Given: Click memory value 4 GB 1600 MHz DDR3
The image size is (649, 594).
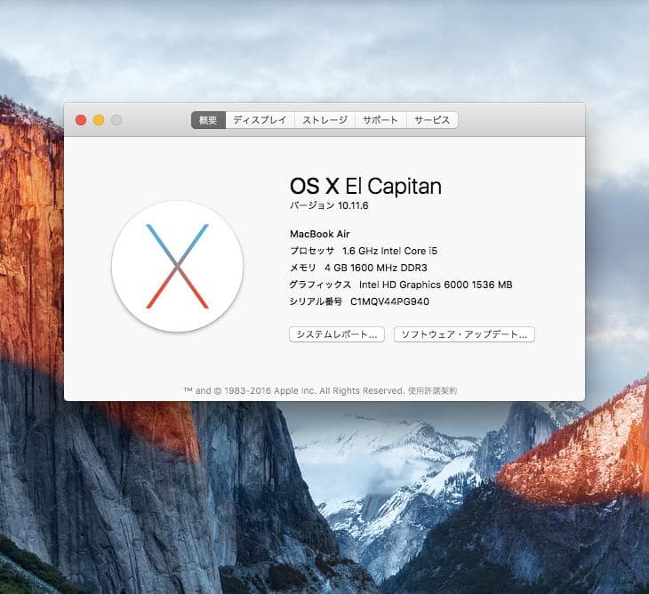Looking at the screenshot, I should click(x=376, y=268).
